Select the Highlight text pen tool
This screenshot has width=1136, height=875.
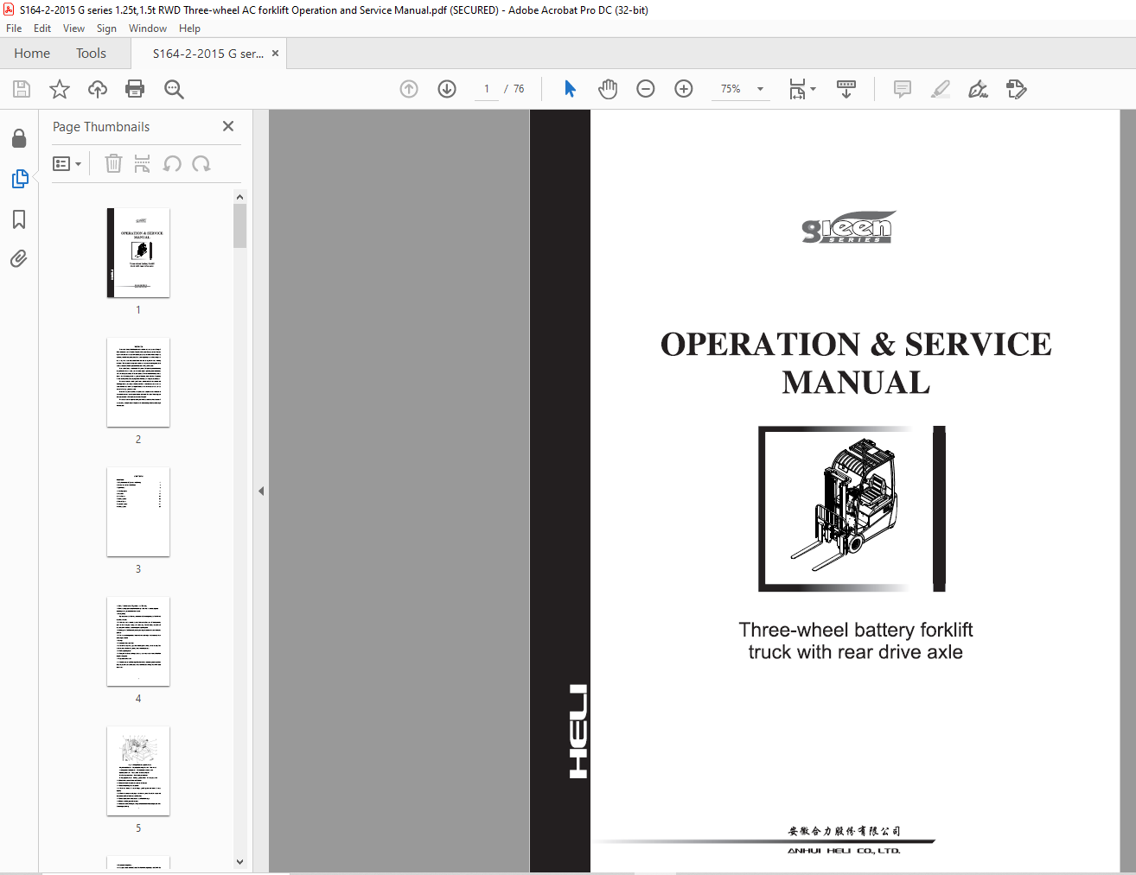(941, 89)
